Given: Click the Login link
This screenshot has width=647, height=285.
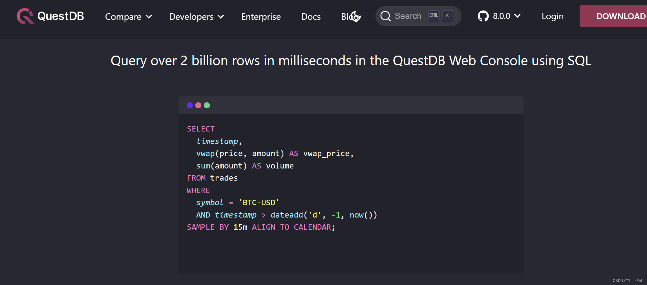Looking at the screenshot, I should click(x=553, y=16).
